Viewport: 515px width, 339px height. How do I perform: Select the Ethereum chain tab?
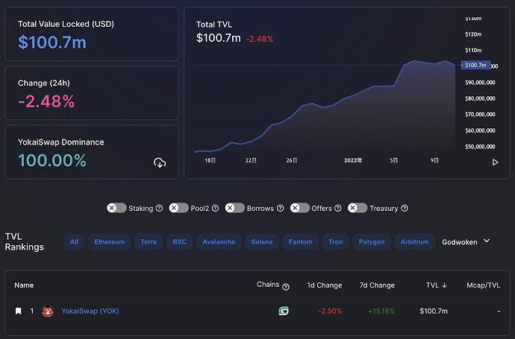[x=110, y=242]
